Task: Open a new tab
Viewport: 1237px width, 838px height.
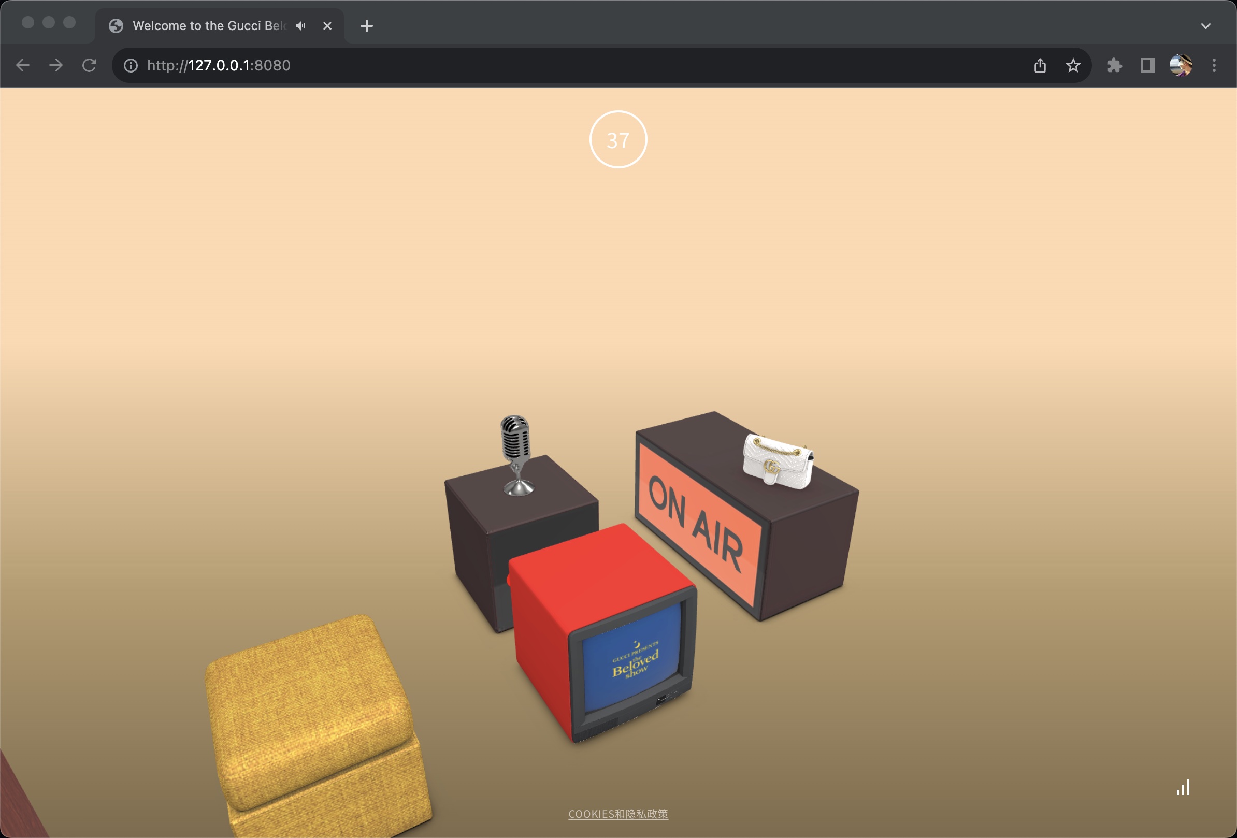Action: pyautogui.click(x=366, y=25)
